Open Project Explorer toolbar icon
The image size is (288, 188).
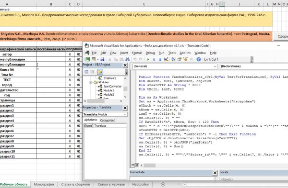click(x=173, y=59)
